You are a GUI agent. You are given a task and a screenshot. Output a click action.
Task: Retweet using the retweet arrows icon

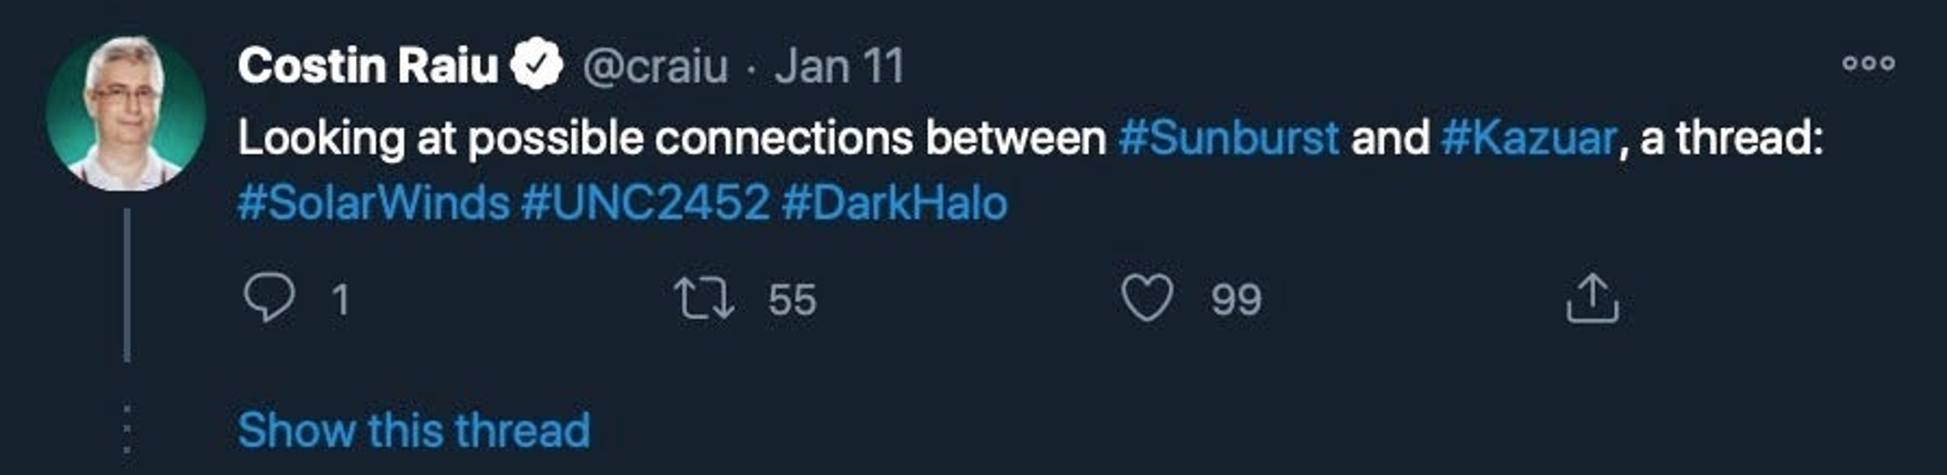705,298
